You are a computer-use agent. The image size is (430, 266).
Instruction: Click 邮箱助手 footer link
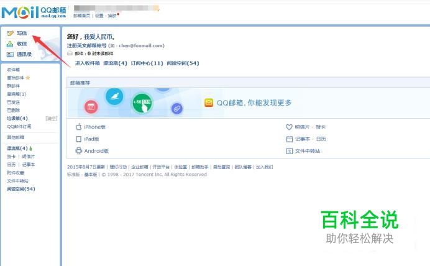pos(200,167)
